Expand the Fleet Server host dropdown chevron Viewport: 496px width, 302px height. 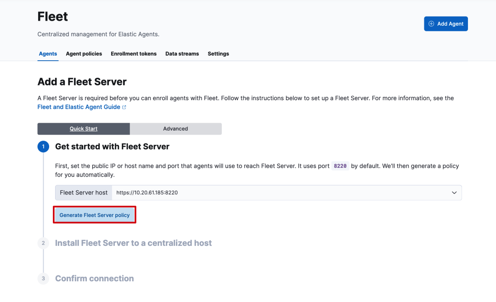pos(454,193)
